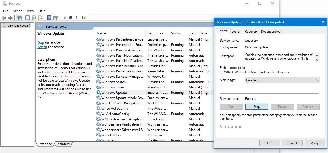Click gear icon beside Wired AutoConfig
This screenshot has width=328, height=153.
click(x=99, y=109)
